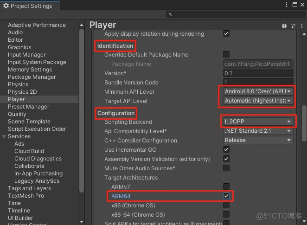Image resolution: width=307 pixels, height=225 pixels.
Task: Open Graphics settings category
Action: 19,47
